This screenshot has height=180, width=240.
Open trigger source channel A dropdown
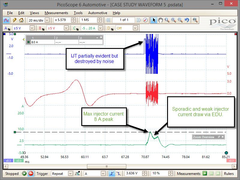[103, 174]
